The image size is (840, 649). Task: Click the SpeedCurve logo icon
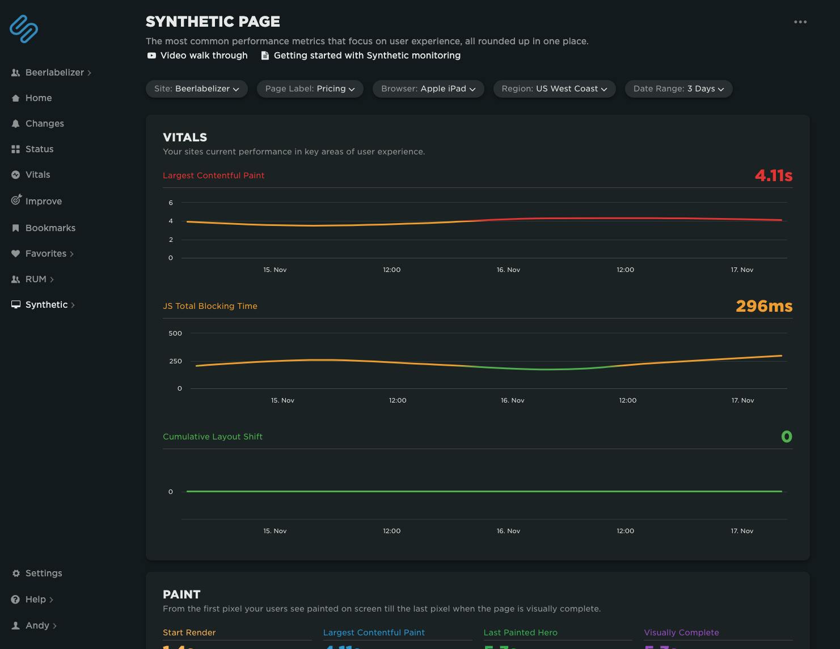pyautogui.click(x=24, y=29)
